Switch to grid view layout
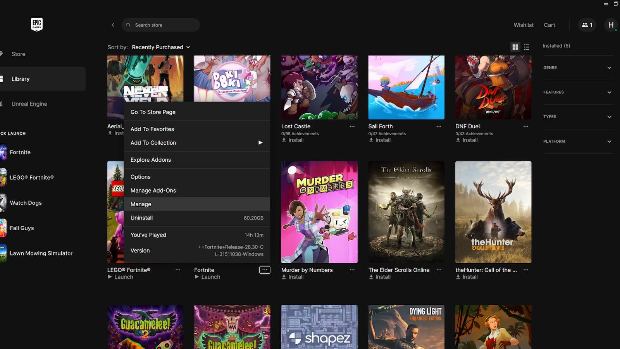The width and height of the screenshot is (620, 349). (515, 47)
